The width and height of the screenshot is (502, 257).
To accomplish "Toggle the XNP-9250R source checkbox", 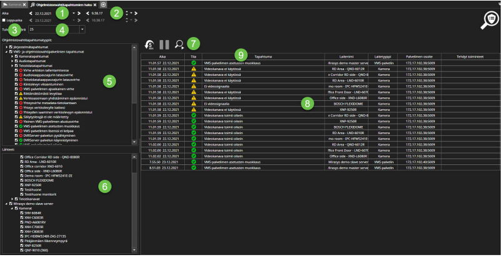I will tap(22, 186).
